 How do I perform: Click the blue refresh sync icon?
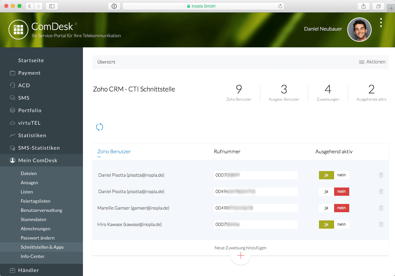(99, 127)
